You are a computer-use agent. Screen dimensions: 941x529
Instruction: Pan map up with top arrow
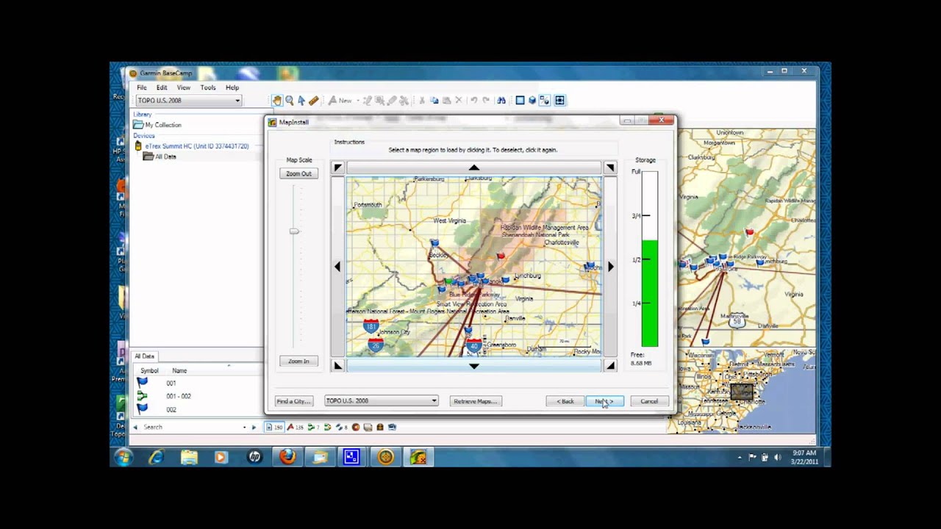(474, 168)
